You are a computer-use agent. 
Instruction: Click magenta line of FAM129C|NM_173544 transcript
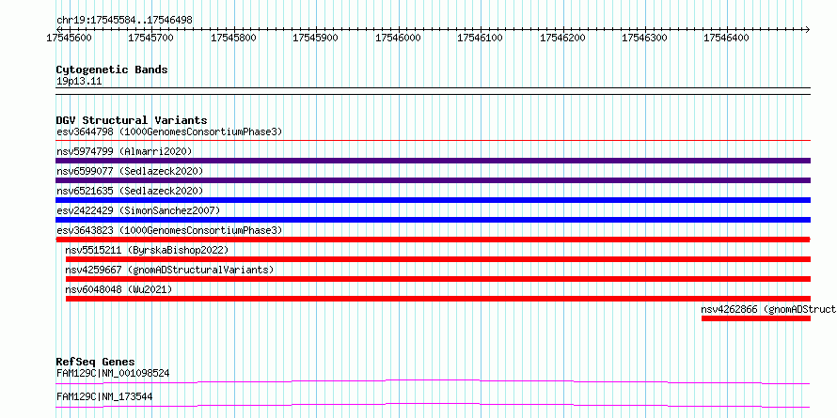(433, 405)
